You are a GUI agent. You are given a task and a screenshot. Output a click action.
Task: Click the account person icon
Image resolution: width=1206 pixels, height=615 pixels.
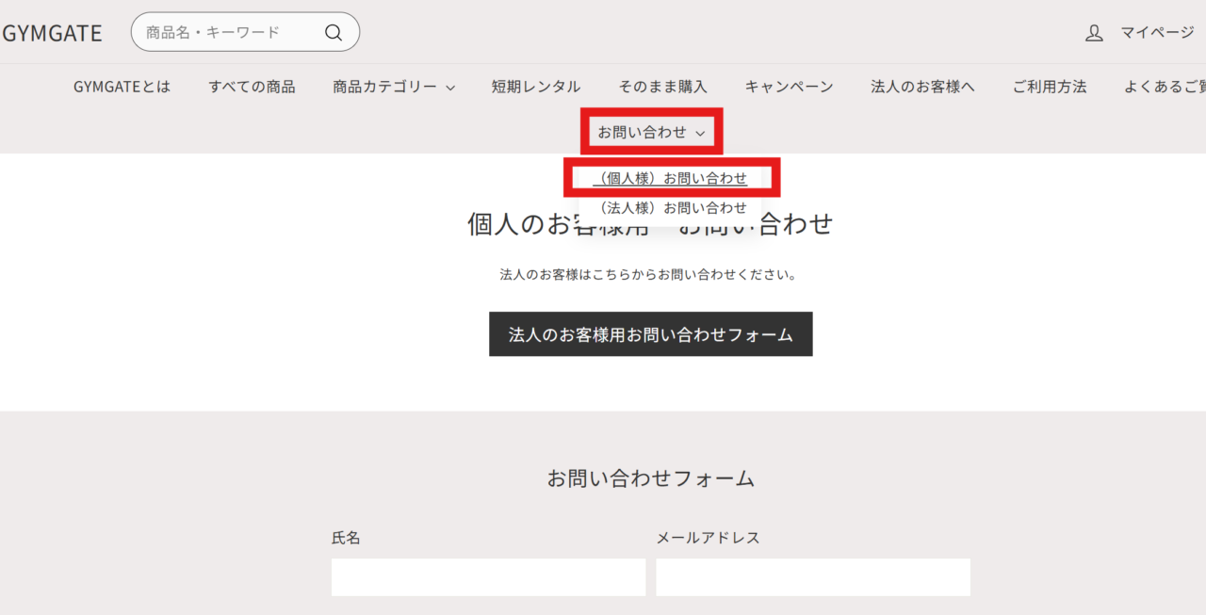(1094, 33)
